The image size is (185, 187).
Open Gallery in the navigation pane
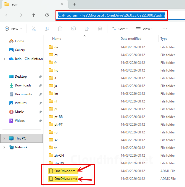click(17, 50)
